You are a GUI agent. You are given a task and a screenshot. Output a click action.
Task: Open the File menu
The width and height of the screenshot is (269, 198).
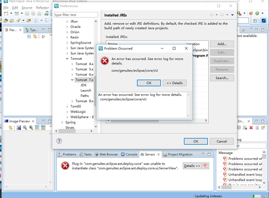(x=6, y=8)
